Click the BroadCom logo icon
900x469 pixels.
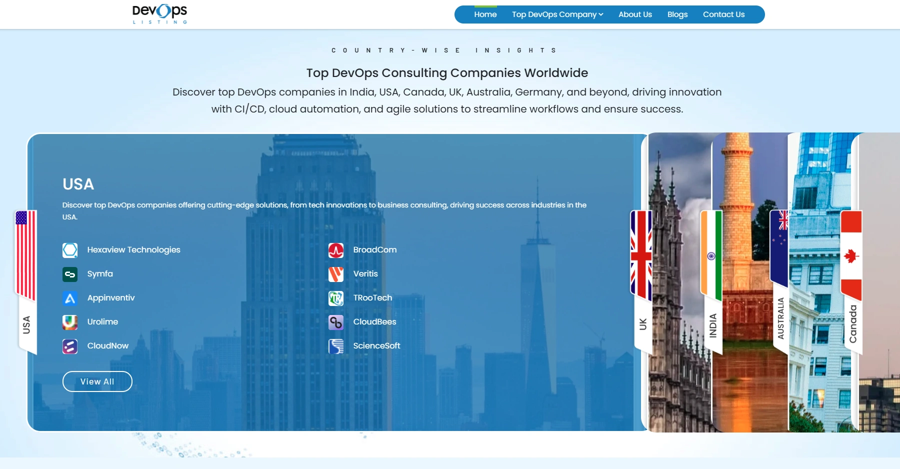pos(336,250)
